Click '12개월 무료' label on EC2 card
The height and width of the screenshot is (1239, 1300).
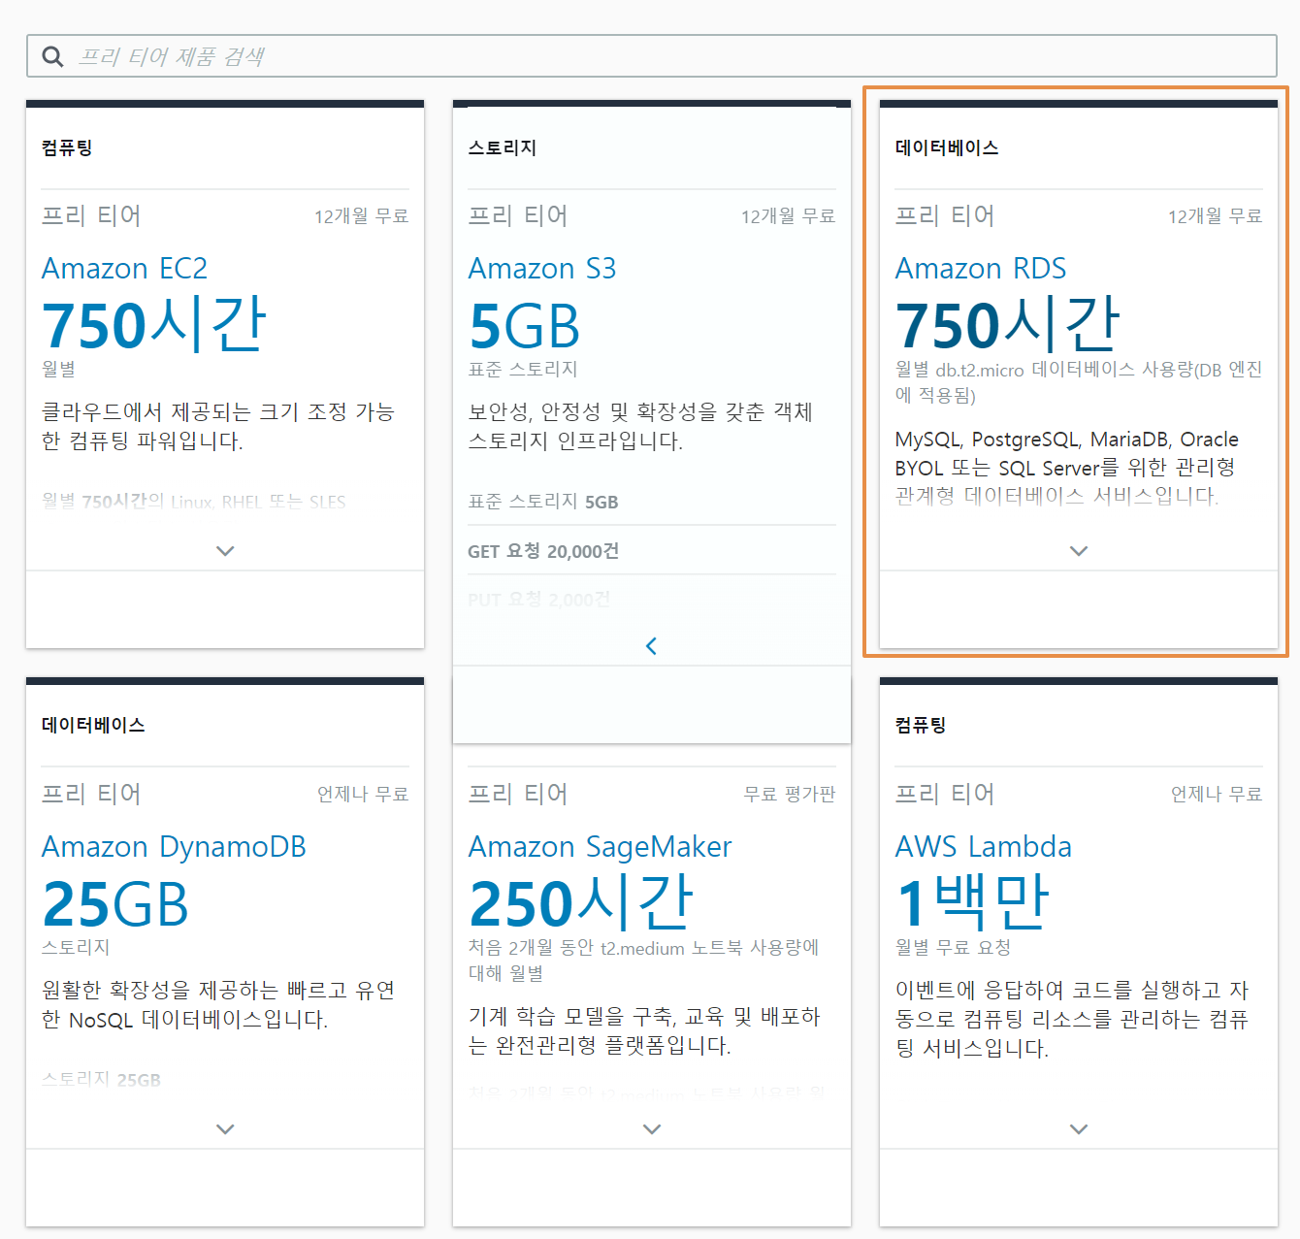click(362, 216)
